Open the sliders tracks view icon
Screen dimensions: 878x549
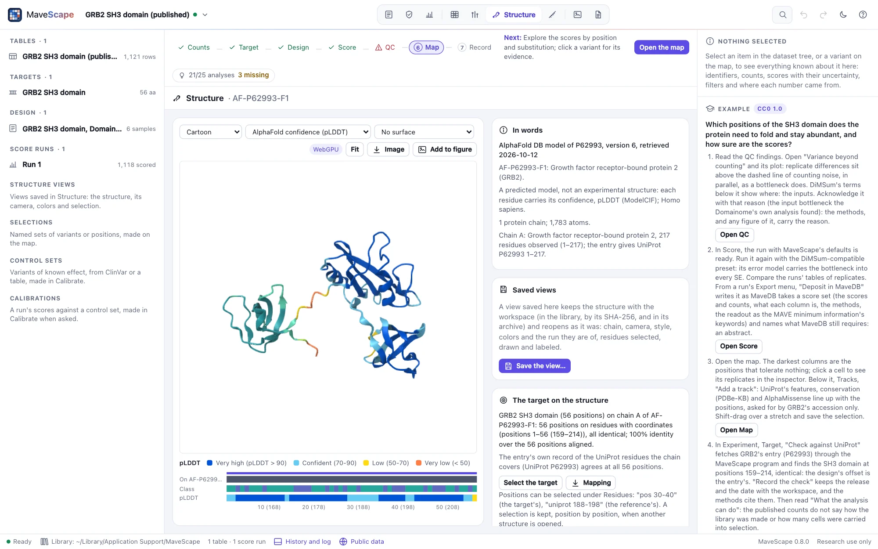(475, 14)
